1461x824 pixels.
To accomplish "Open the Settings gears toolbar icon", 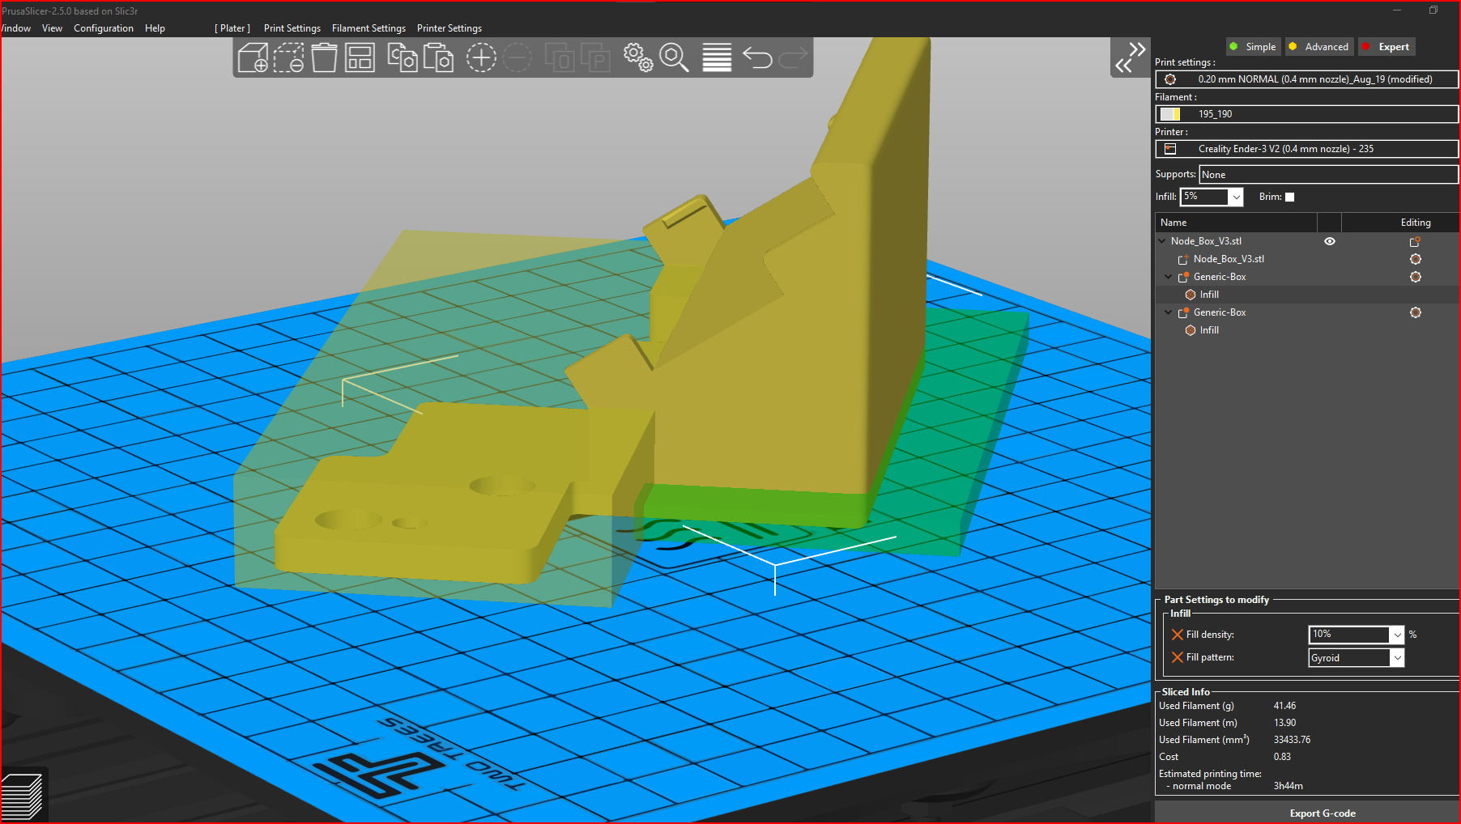I will pyautogui.click(x=638, y=58).
